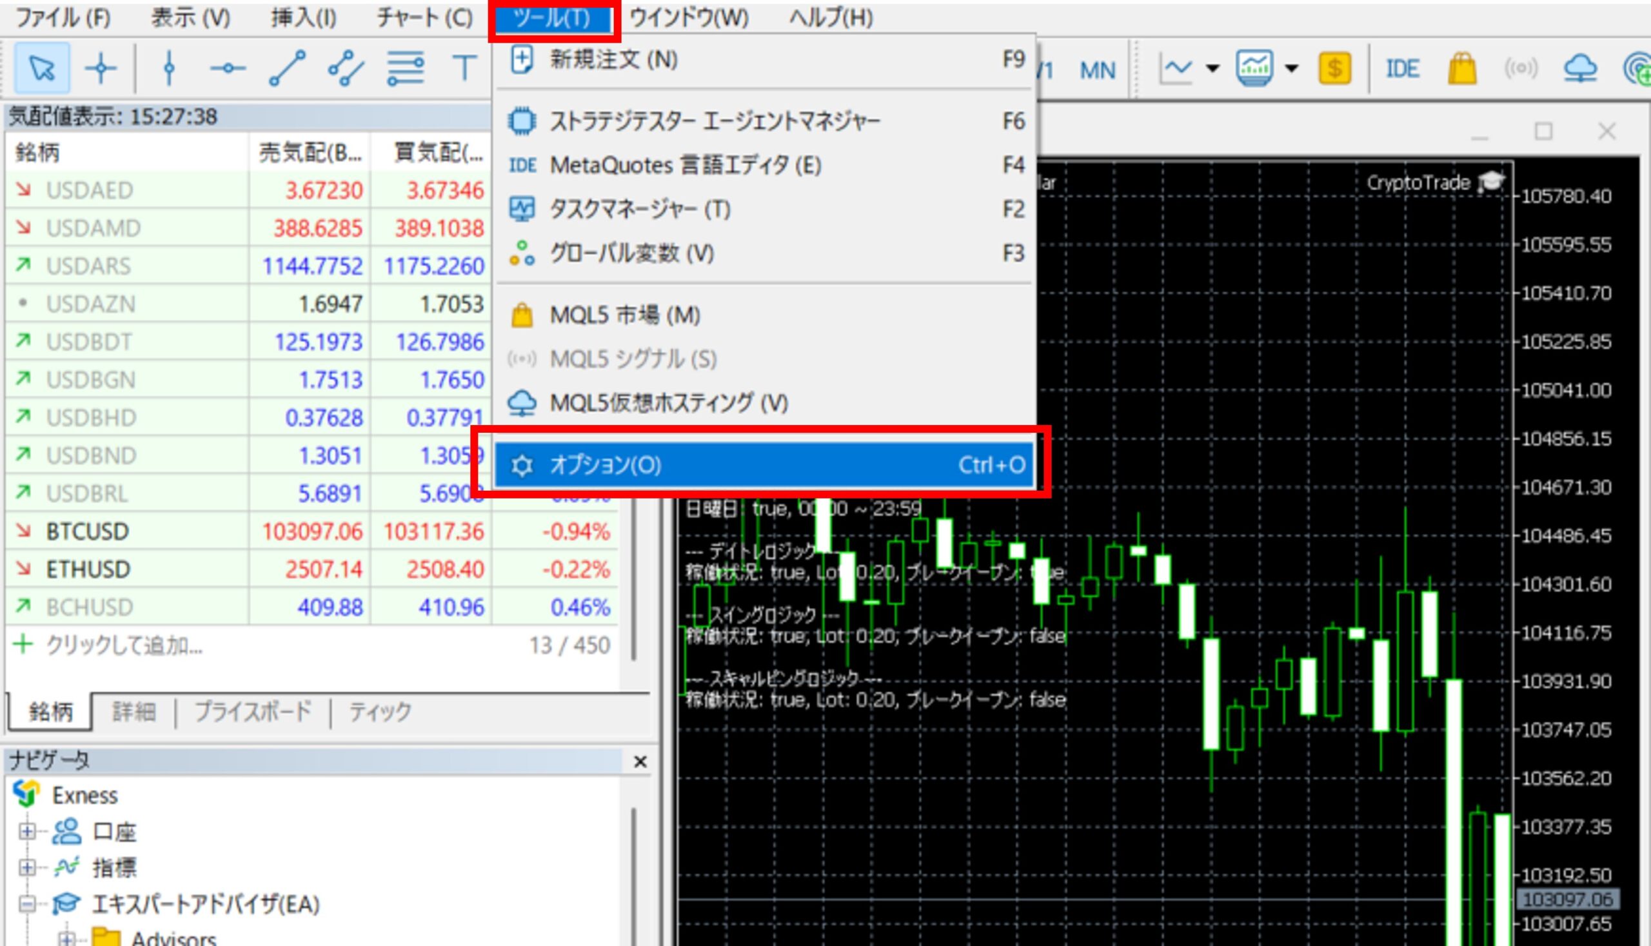This screenshot has height=946, width=1651.
Task: Open the market shopping bag icon in toolbar
Action: pyautogui.click(x=1462, y=68)
